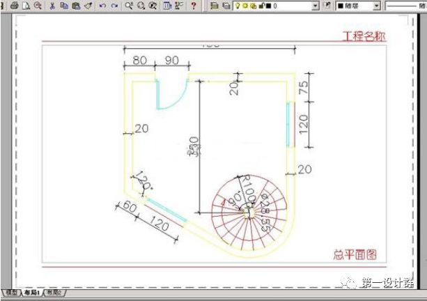Activate the Zoom Window tool
The image size is (427, 301).
click(x=141, y=6)
